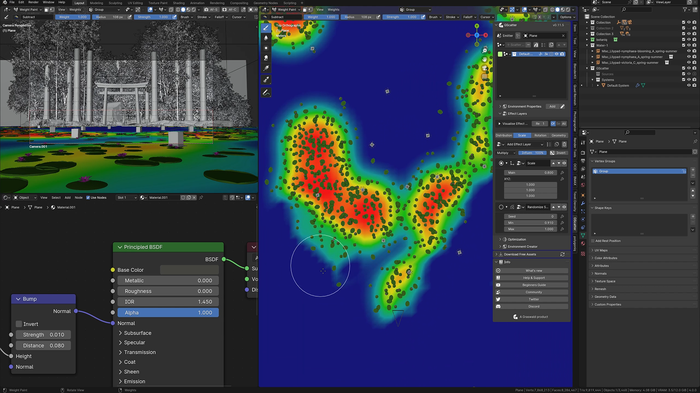Open Add Effect Layer dropdown
Viewport: 700px width, 393px height.
tap(525, 144)
